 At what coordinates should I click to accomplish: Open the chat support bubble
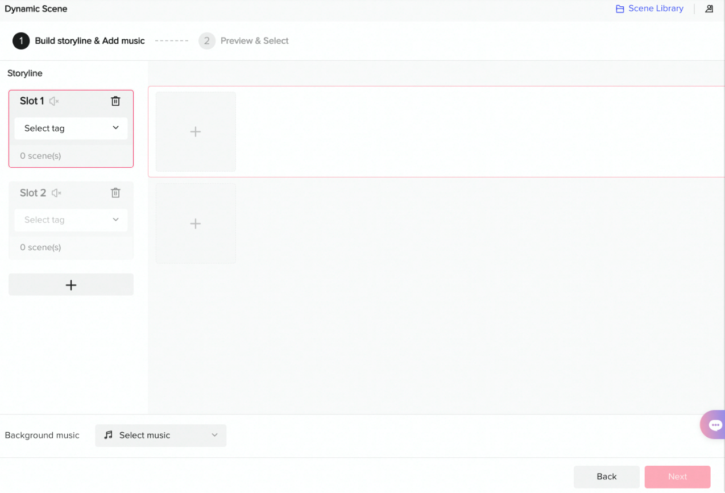[714, 425]
